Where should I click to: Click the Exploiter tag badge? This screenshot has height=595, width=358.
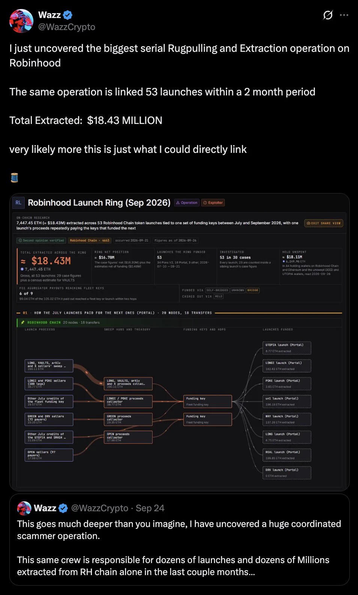pyautogui.click(x=213, y=203)
